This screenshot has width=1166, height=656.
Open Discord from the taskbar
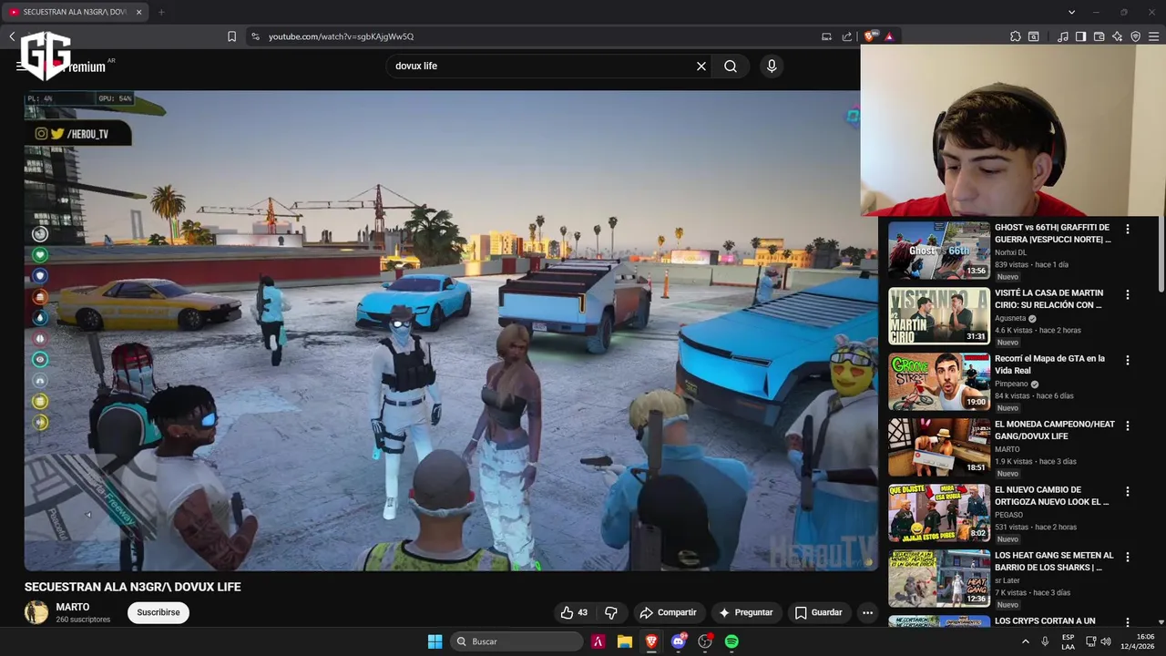click(678, 641)
